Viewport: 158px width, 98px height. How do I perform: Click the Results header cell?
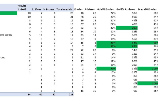click(22, 6)
